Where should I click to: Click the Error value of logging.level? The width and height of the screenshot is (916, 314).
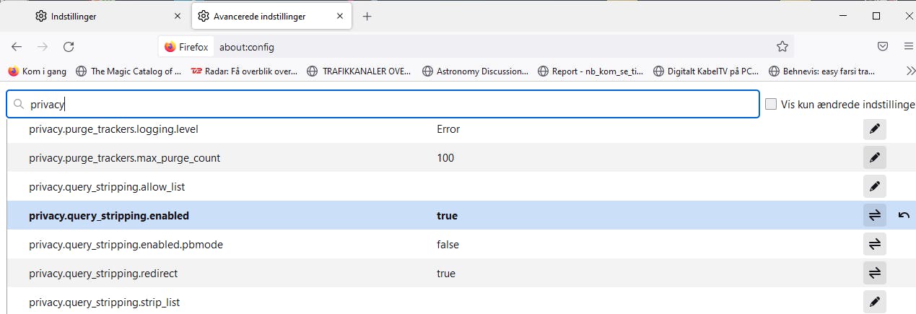point(448,129)
